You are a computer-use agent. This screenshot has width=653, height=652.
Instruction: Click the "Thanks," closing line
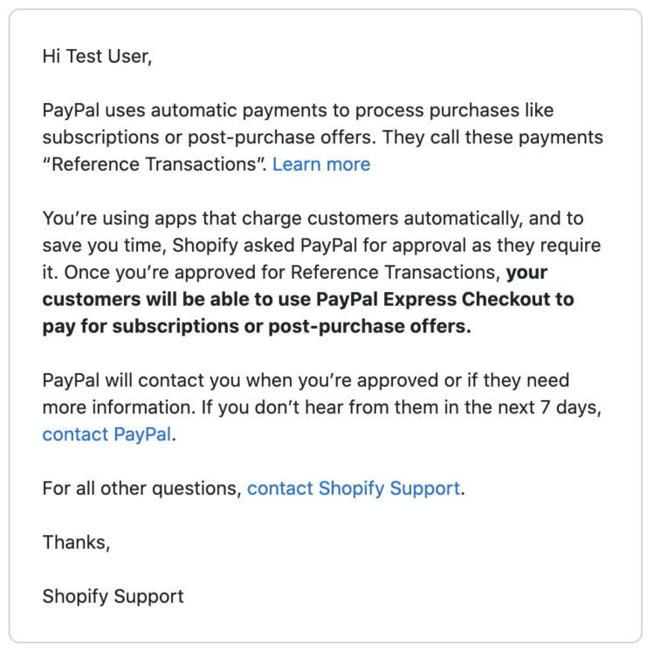tap(76, 543)
